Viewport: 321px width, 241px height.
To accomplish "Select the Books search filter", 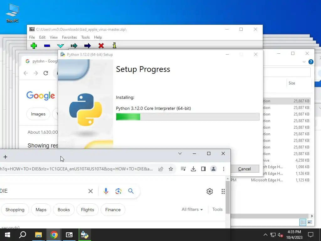I will pos(64,210).
